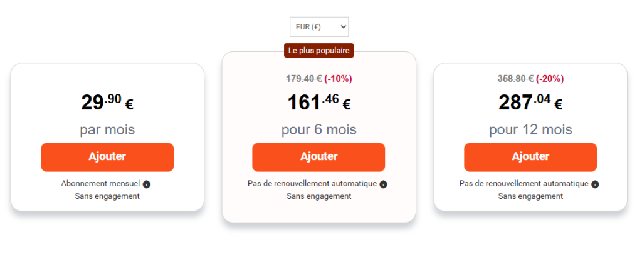
Task: Open the EUR (€) currency dropdown
Action: [x=318, y=27]
